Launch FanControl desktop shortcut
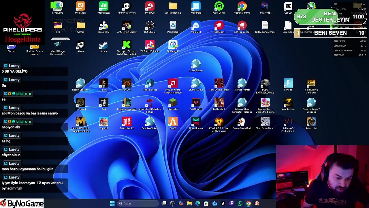 click(x=103, y=27)
